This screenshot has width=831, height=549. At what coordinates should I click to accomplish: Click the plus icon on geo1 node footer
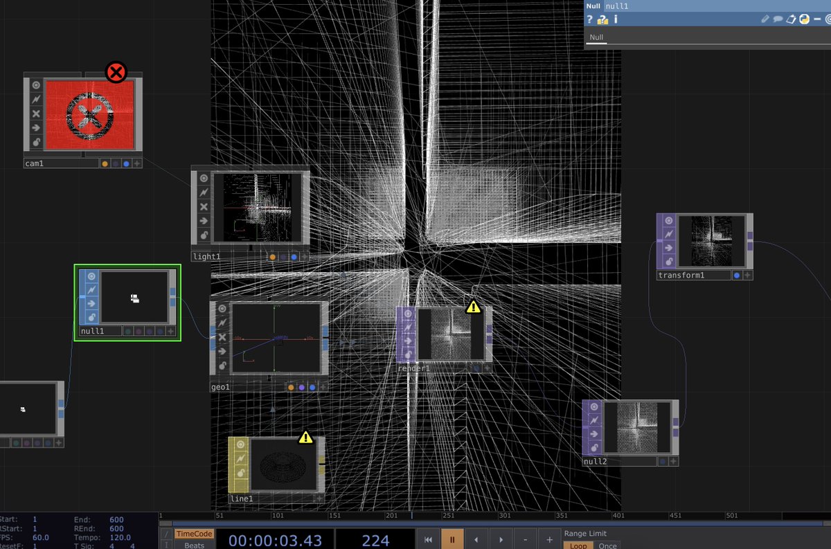tap(323, 387)
